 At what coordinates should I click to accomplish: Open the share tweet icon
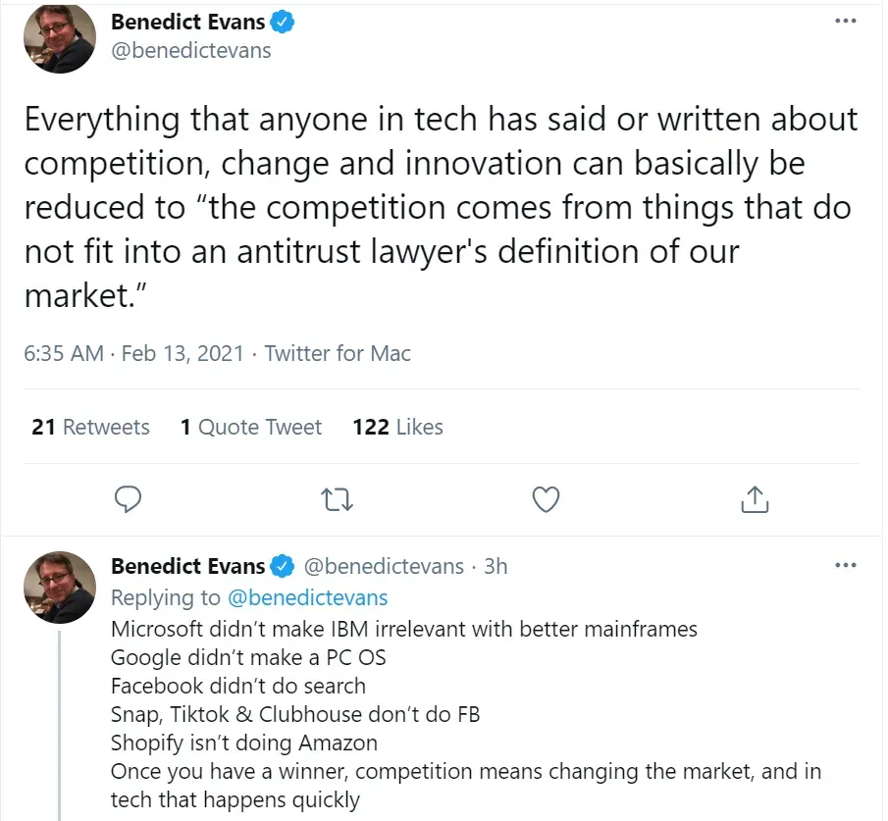click(754, 499)
